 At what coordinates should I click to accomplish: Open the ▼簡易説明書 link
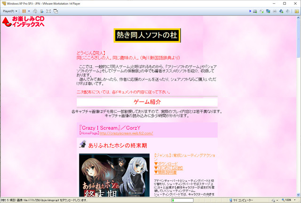tap(165, 172)
